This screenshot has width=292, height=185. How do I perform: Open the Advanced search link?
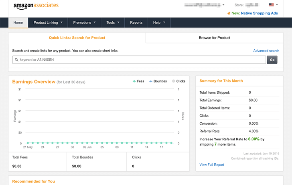coord(266,51)
